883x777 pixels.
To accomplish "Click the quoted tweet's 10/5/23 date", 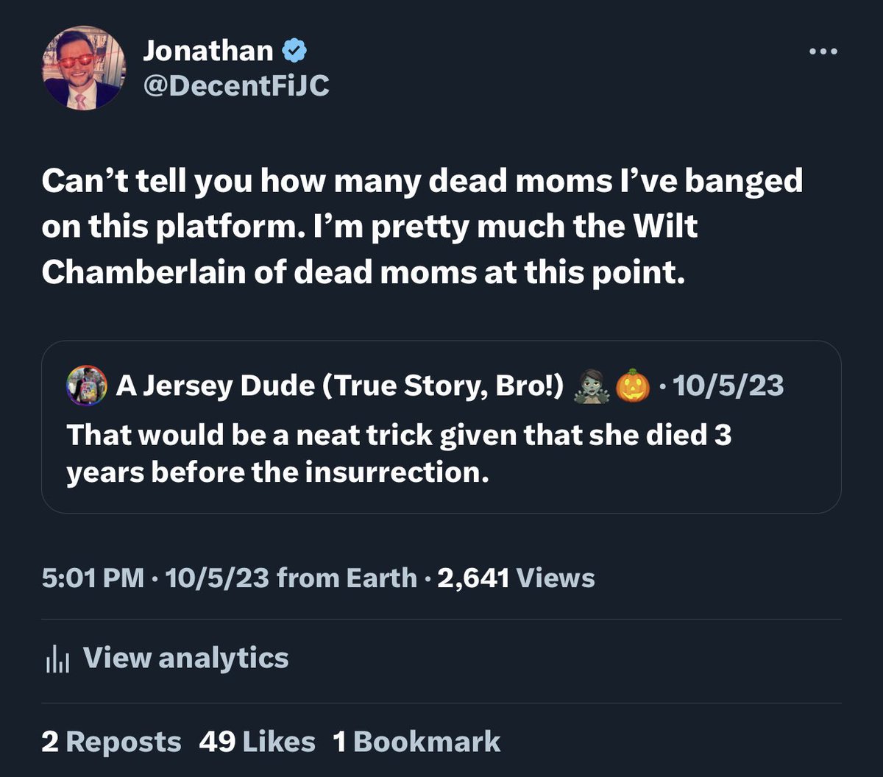I will click(728, 386).
